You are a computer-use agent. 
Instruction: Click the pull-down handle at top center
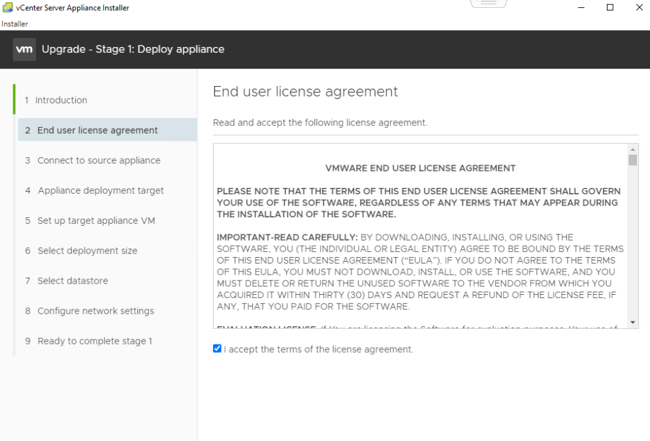coord(489,3)
